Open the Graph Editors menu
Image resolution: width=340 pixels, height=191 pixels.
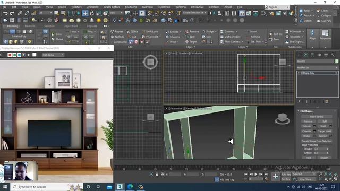pyautogui.click(x=112, y=7)
